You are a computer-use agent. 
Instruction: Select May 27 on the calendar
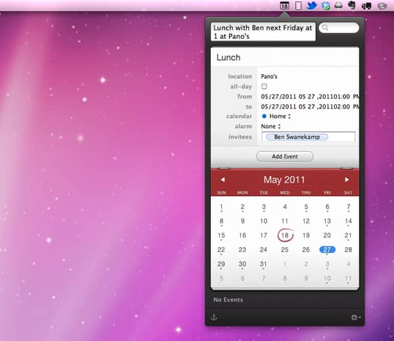tap(327, 250)
